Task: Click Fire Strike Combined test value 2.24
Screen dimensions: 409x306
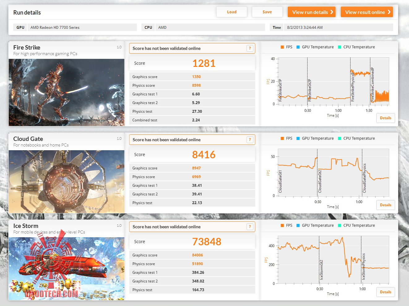Action: click(196, 120)
